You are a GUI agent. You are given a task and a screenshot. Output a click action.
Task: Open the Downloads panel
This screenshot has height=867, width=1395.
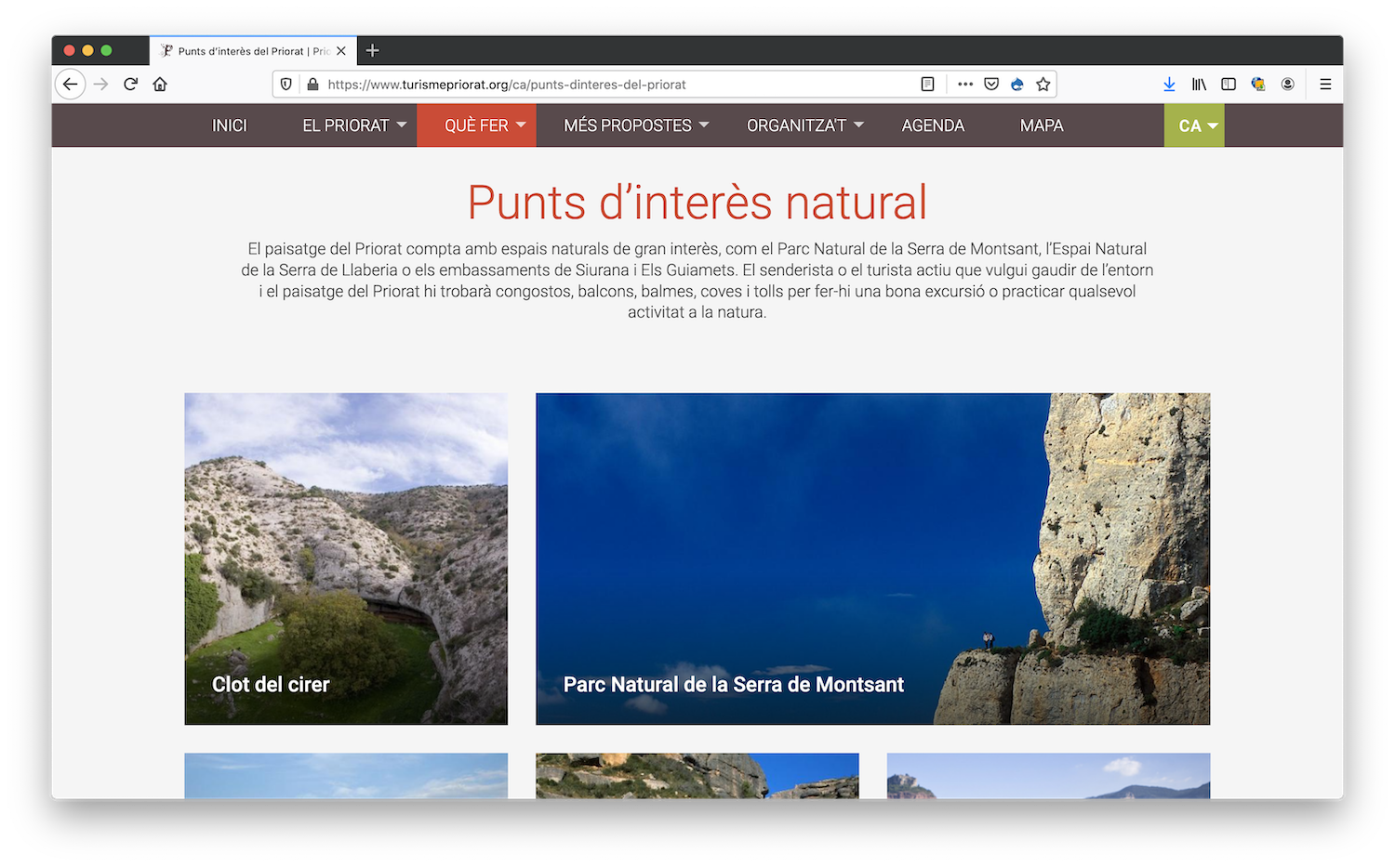point(1169,85)
